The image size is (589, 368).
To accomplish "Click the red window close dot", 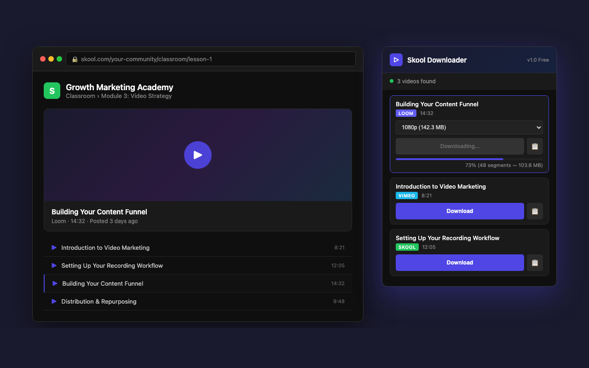I will [x=43, y=59].
